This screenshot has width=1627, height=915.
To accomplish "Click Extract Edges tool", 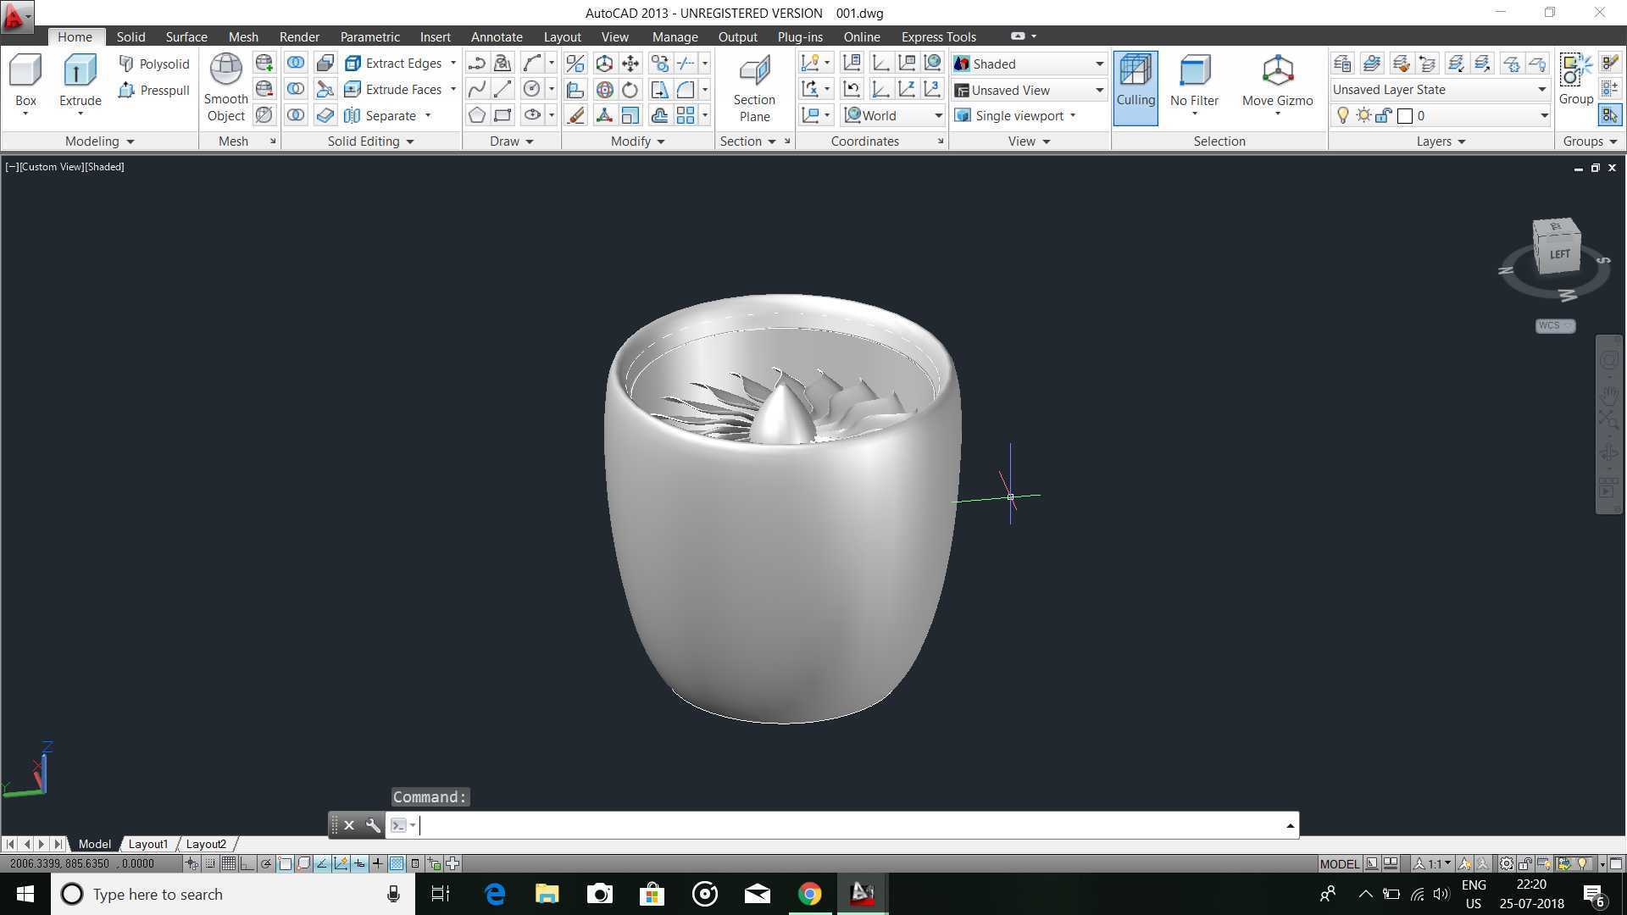I will (393, 63).
